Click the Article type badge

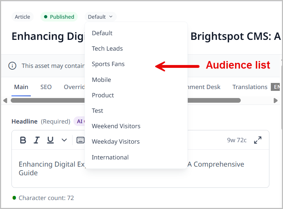pyautogui.click(x=23, y=17)
